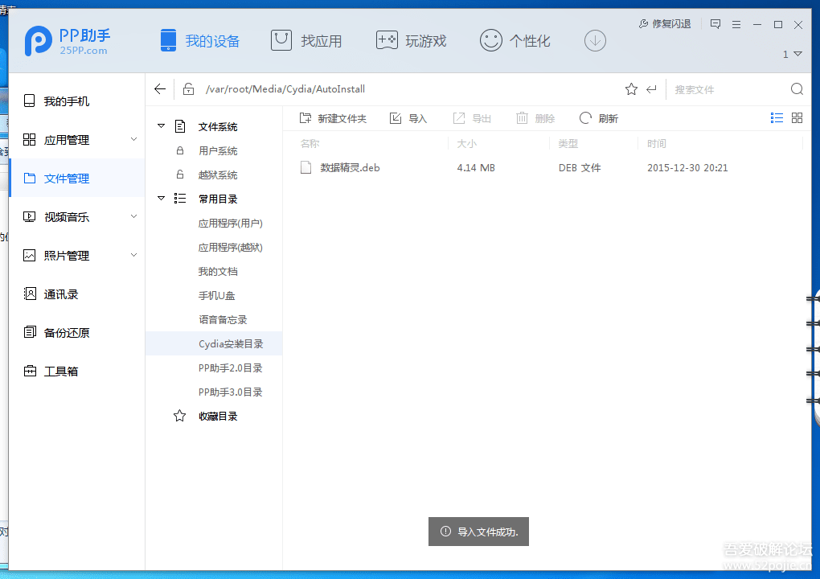Switch file view to list layout
Image resolution: width=820 pixels, height=579 pixels.
point(777,117)
